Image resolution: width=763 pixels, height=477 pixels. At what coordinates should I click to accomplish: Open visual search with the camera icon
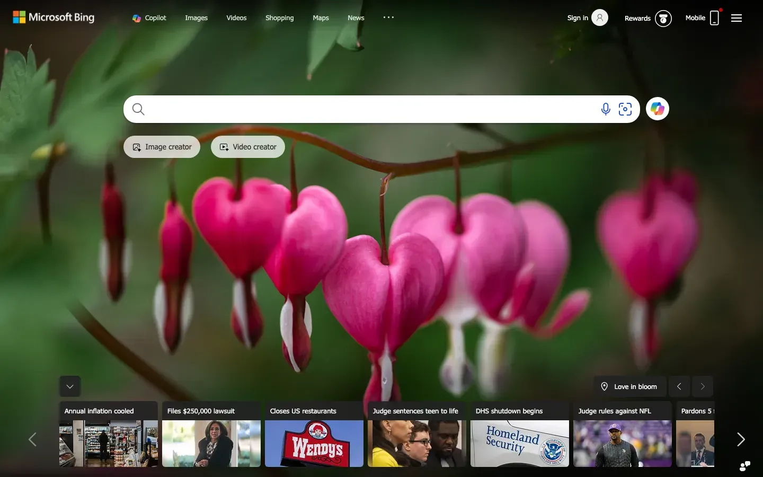click(x=625, y=109)
